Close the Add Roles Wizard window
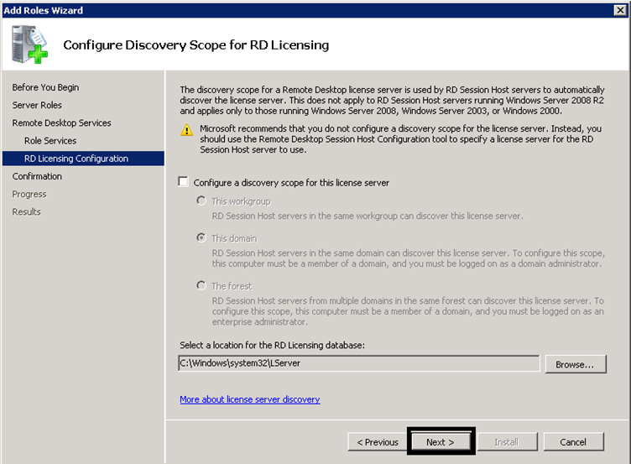 [620, 10]
